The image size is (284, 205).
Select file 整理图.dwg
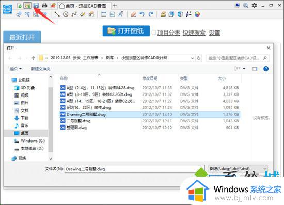click(x=150, y=128)
